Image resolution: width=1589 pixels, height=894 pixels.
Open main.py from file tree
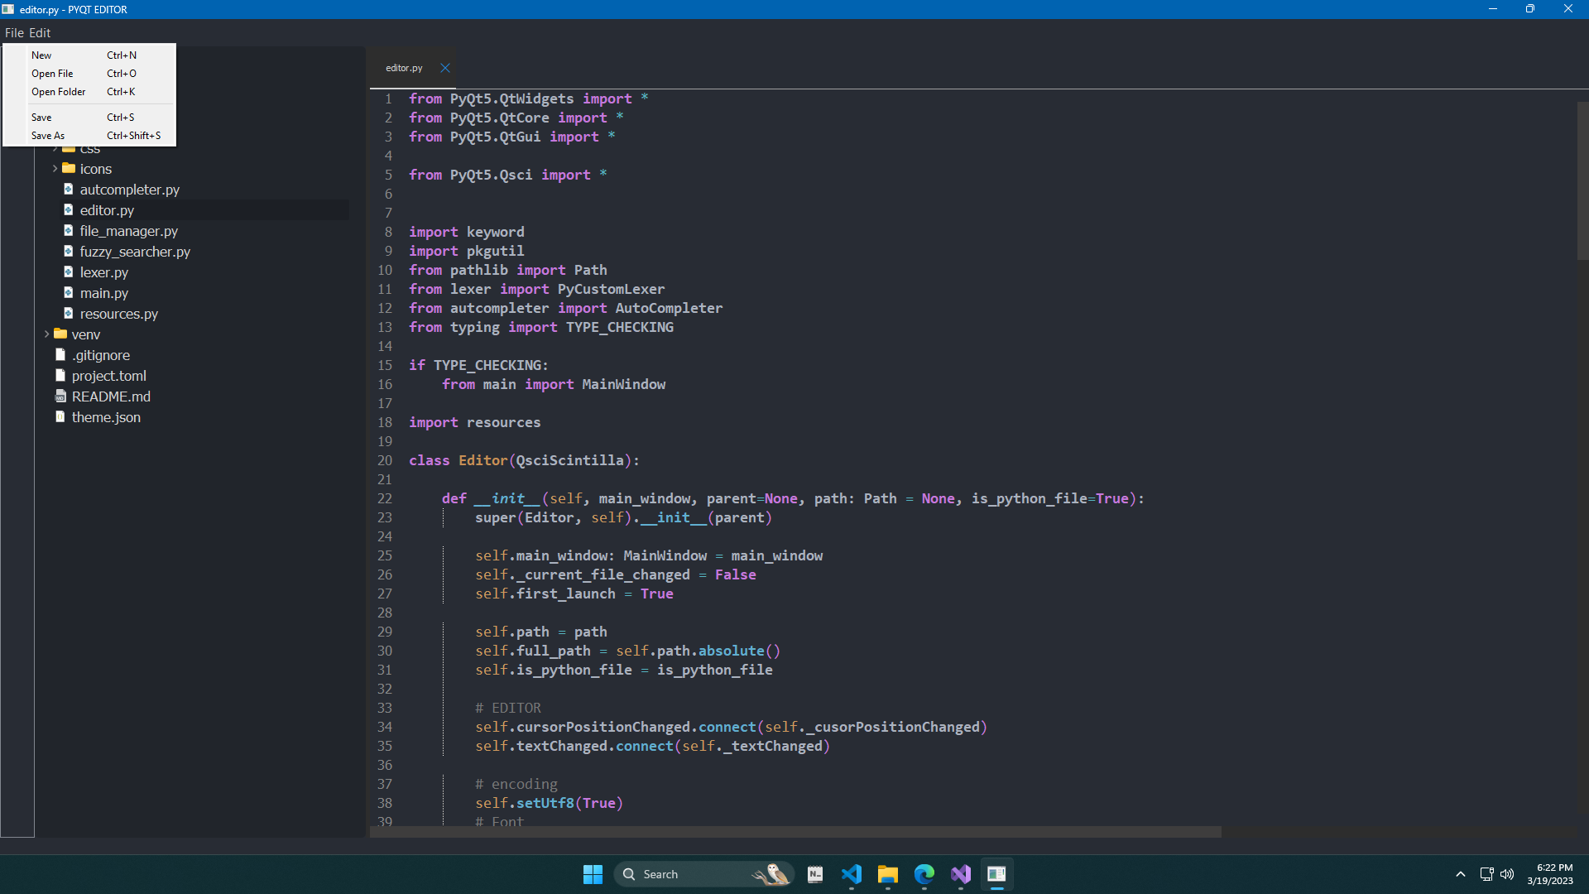pos(104,293)
